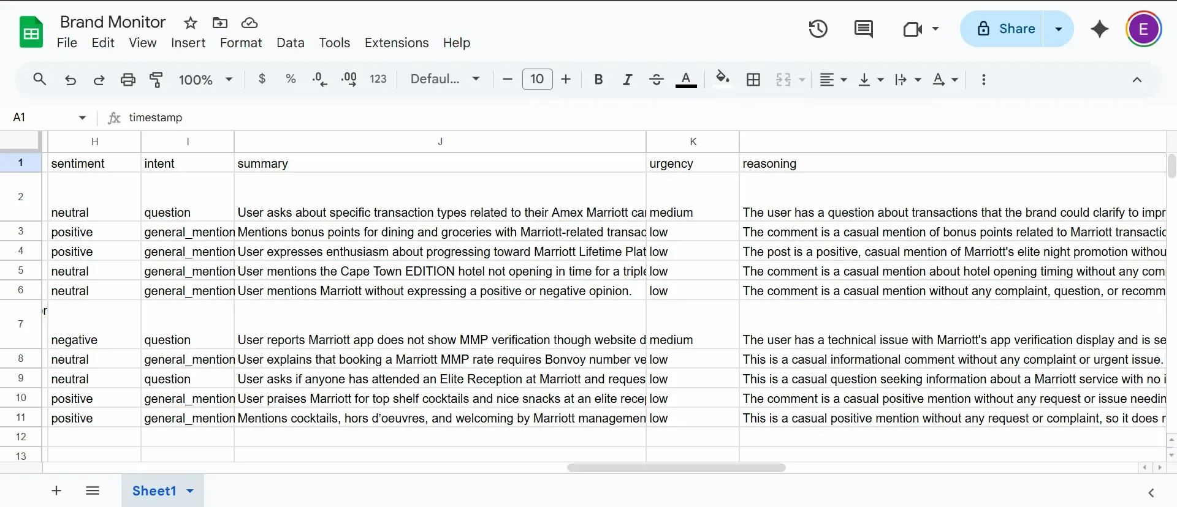1177x507 pixels.
Task: Apply strikethrough formatting
Action: click(x=656, y=80)
